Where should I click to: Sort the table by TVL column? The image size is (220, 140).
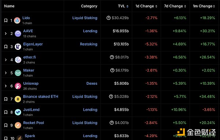[x=123, y=6]
